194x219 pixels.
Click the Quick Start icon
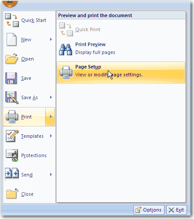pos(12,20)
